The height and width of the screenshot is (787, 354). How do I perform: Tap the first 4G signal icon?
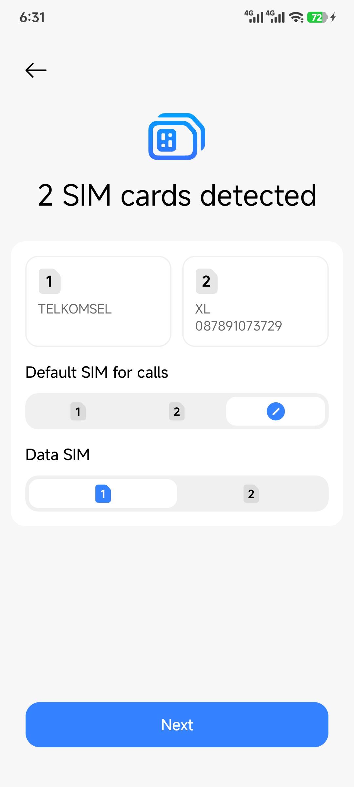click(254, 17)
